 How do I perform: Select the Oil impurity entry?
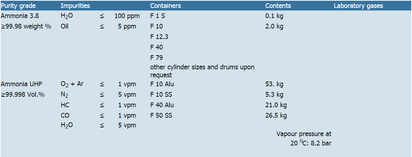click(65, 26)
